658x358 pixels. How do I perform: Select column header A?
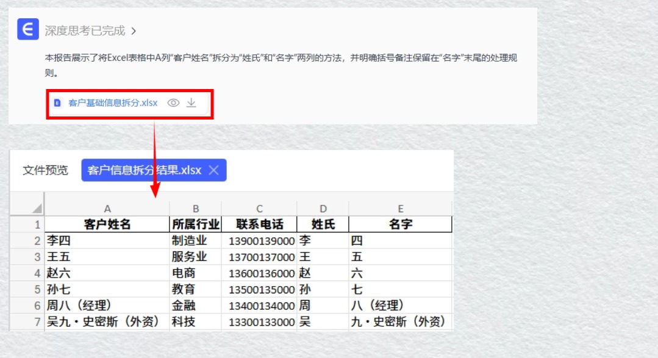point(107,208)
